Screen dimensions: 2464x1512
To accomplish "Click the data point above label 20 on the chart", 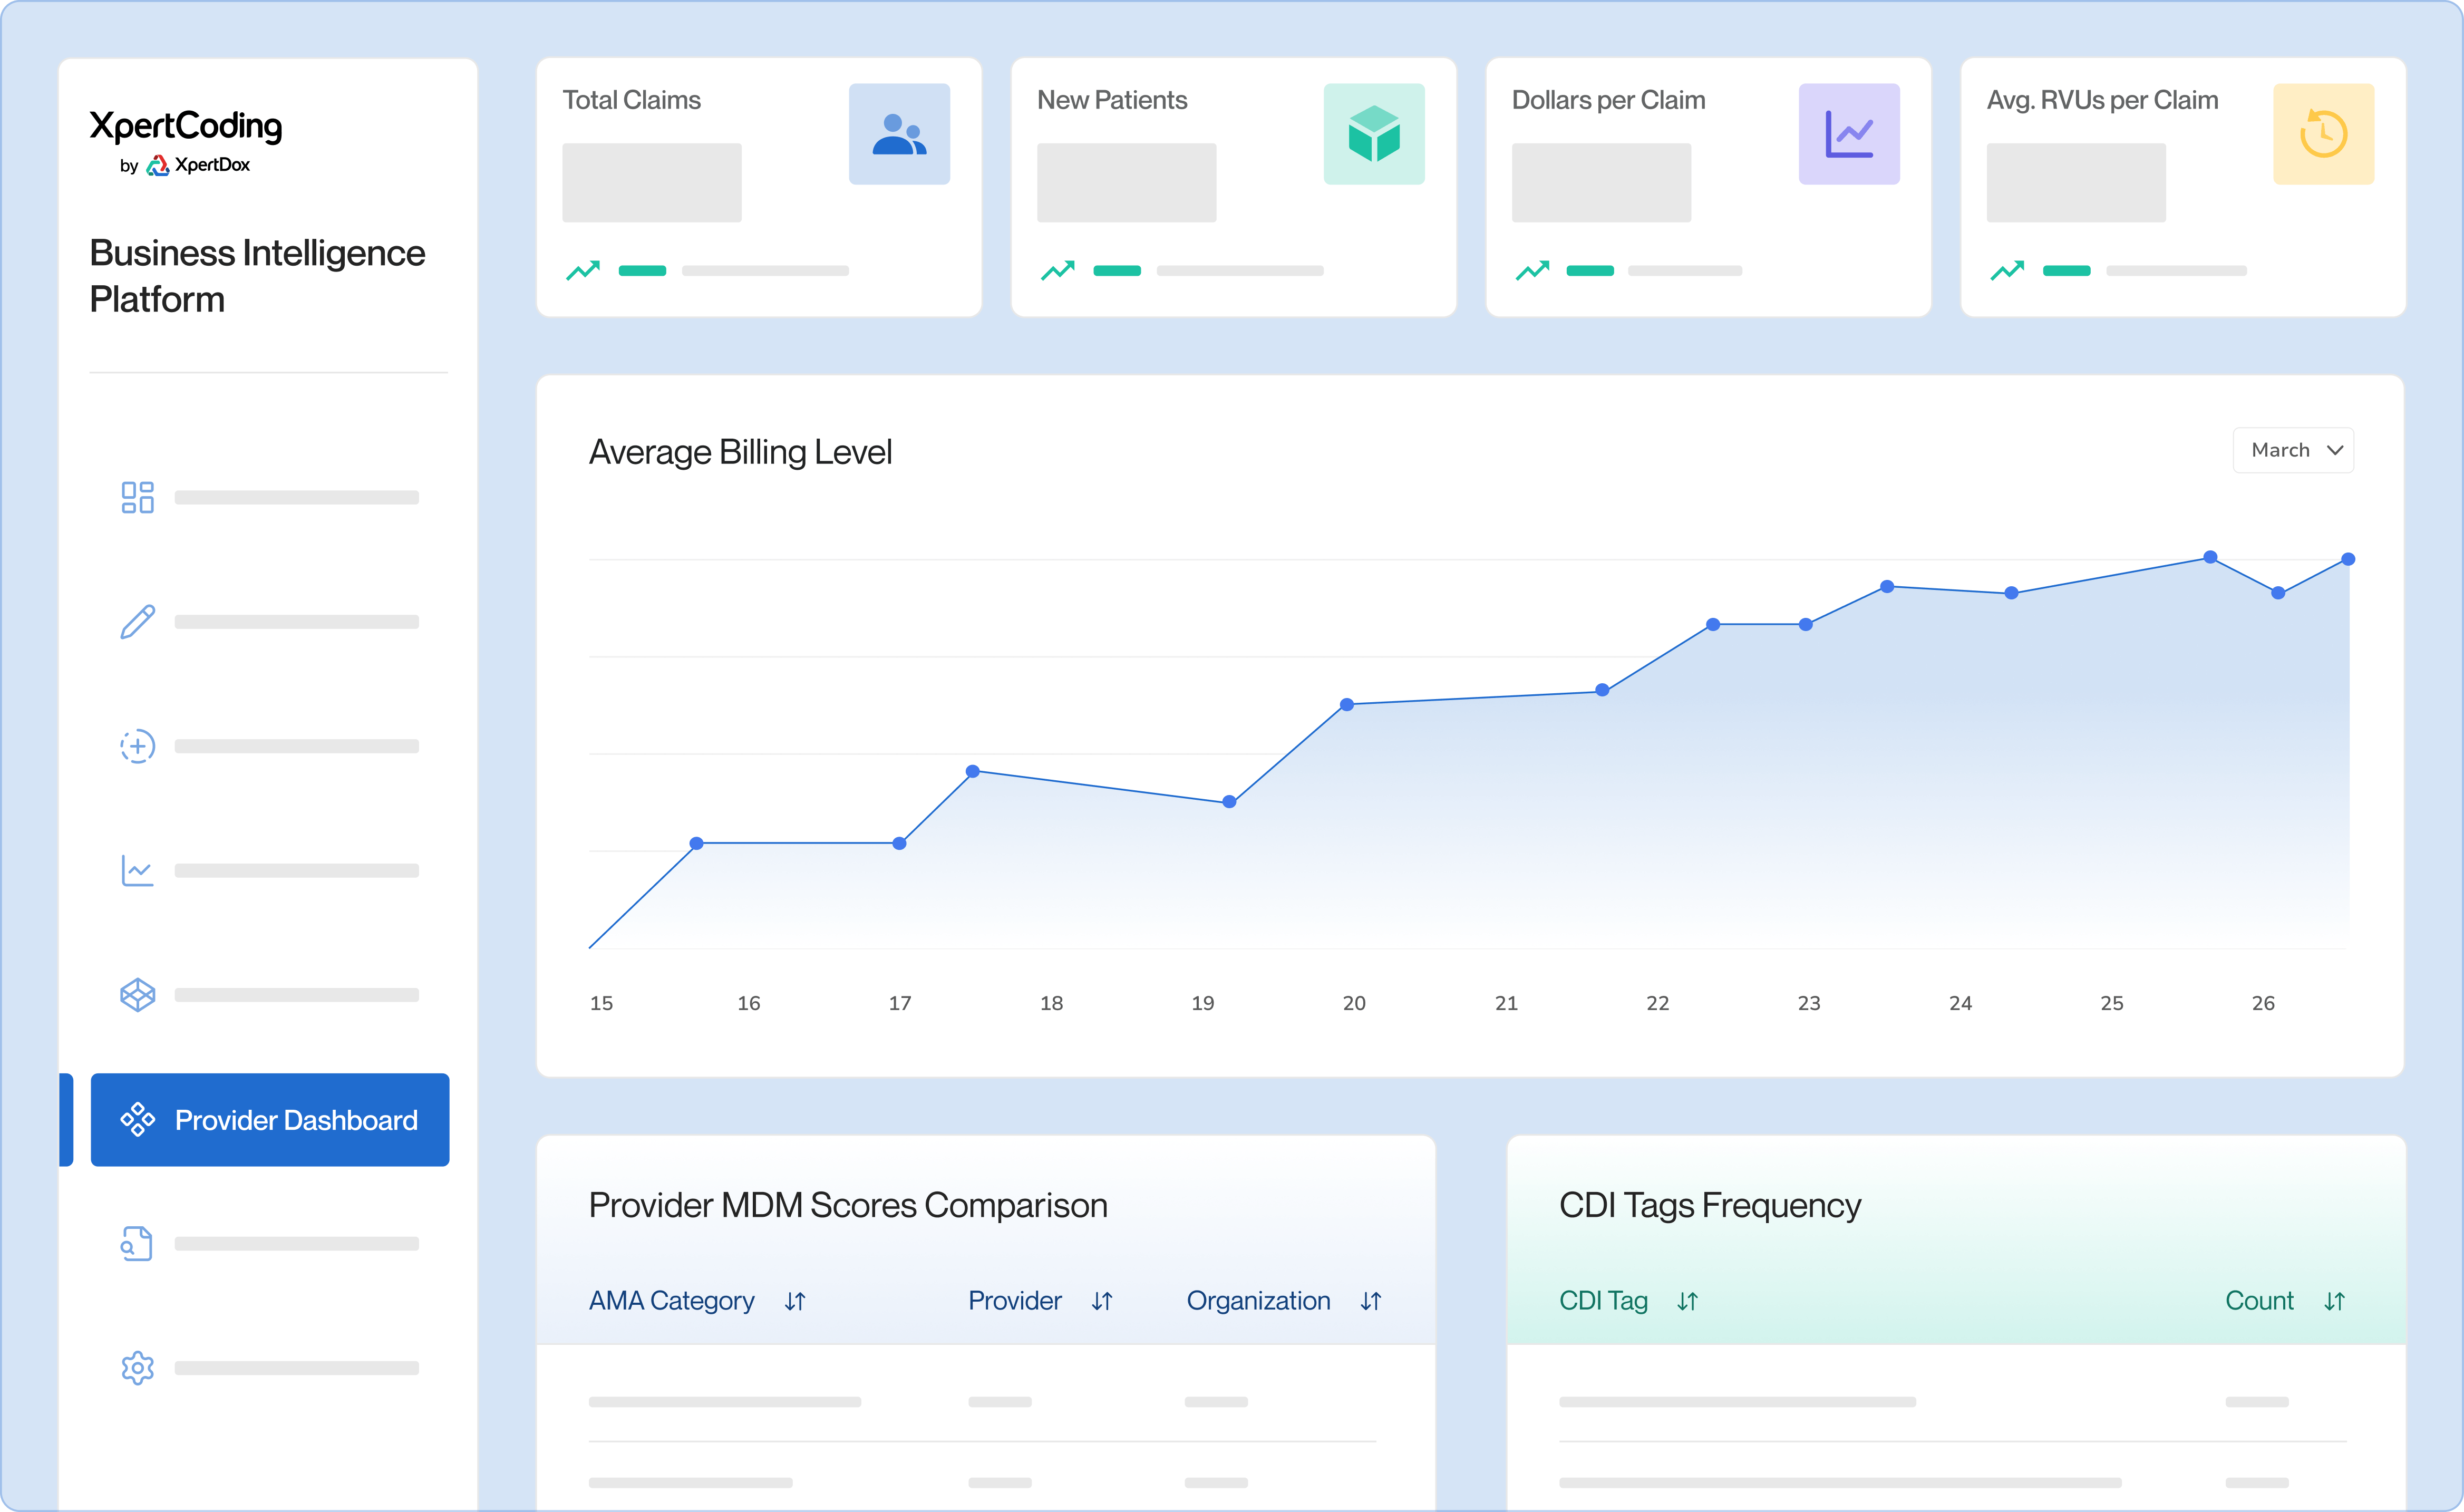I will [1348, 703].
